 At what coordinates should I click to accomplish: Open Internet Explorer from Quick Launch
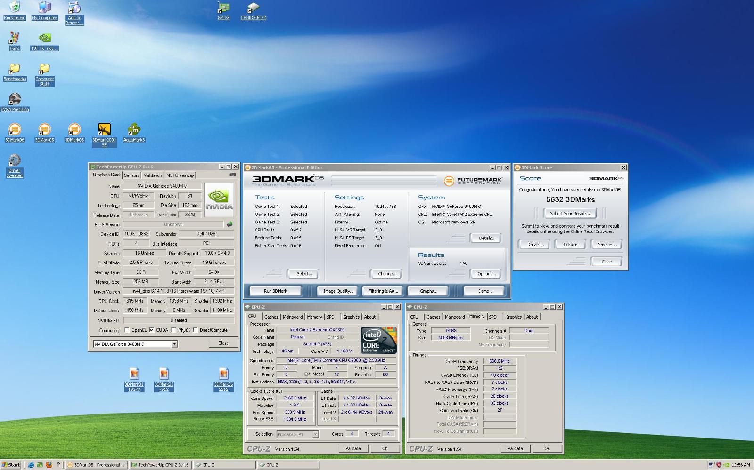click(x=31, y=465)
